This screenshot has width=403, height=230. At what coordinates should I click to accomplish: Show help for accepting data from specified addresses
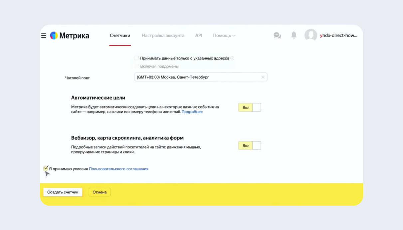(x=232, y=58)
